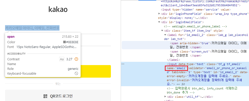Click the 3.27 contrast value
Image resolution: width=249 pixels, height=101 pixels.
[x=69, y=59]
